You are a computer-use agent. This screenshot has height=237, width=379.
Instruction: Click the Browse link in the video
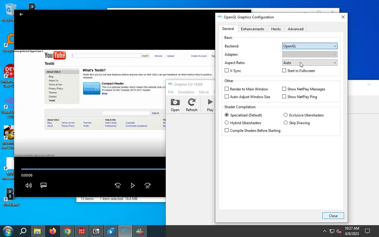pos(158,56)
